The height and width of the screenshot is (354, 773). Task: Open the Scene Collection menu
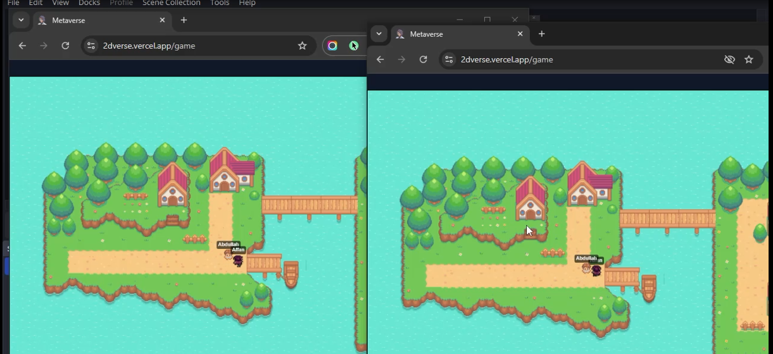171,3
